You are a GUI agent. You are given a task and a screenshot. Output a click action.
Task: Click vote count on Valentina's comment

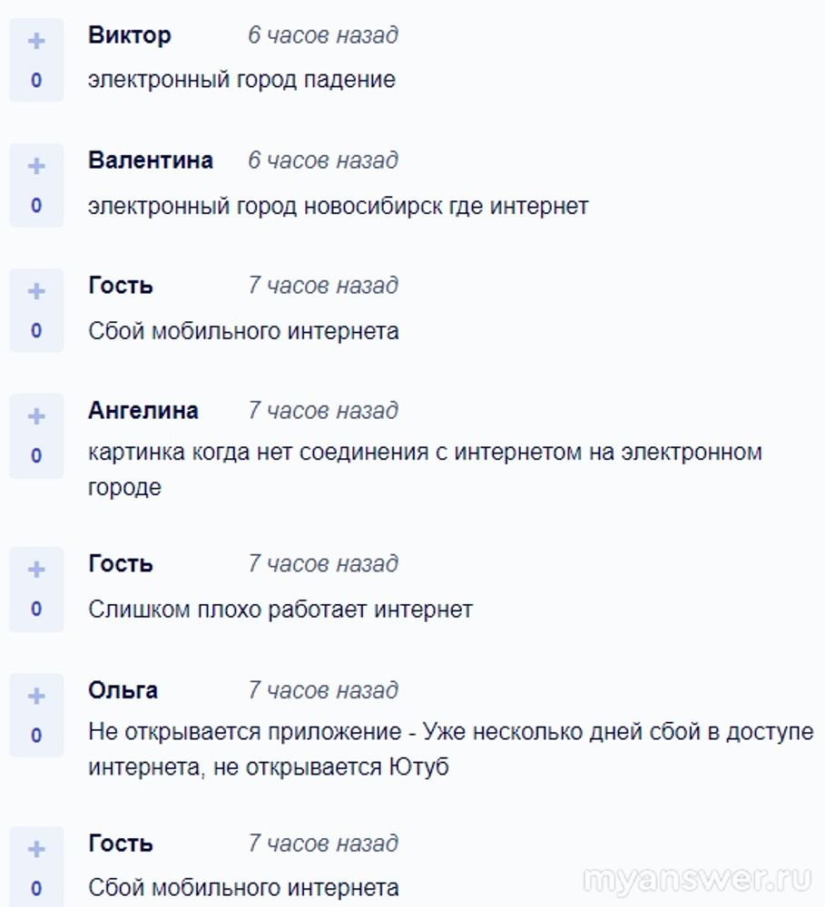point(36,206)
